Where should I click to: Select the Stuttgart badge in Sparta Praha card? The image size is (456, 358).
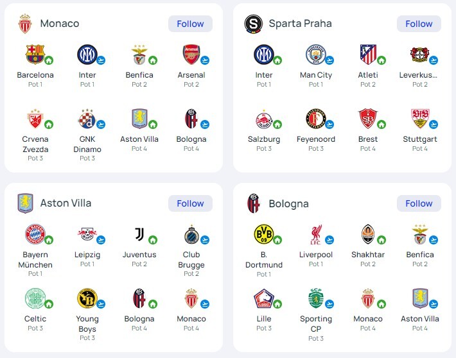(420, 119)
